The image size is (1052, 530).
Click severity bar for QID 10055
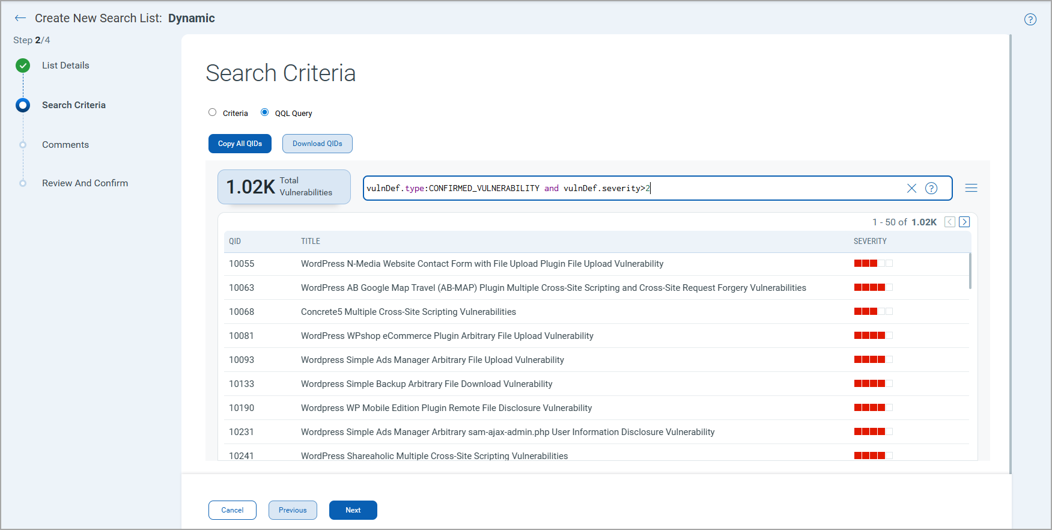click(x=874, y=263)
